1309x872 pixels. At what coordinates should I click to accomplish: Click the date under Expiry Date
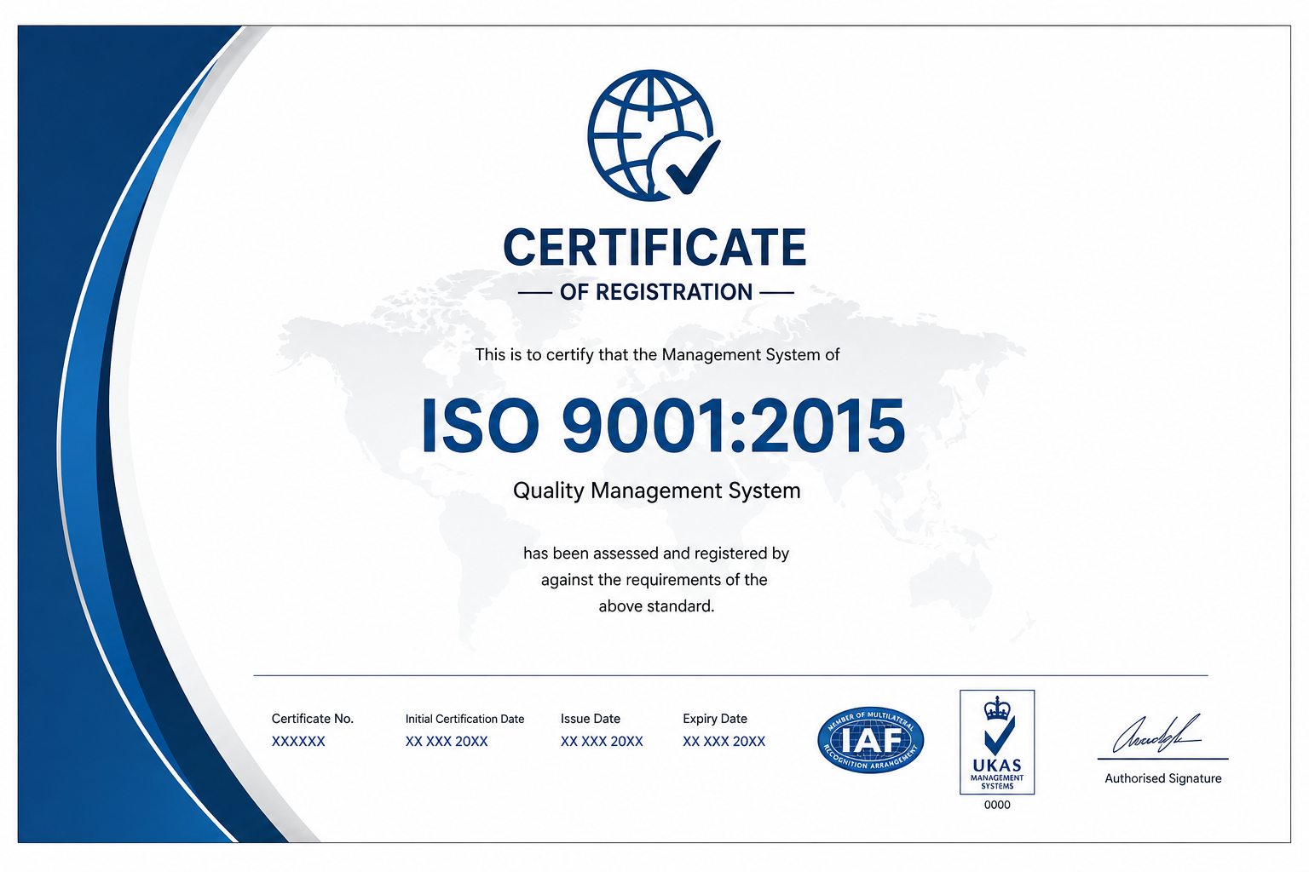tap(724, 742)
